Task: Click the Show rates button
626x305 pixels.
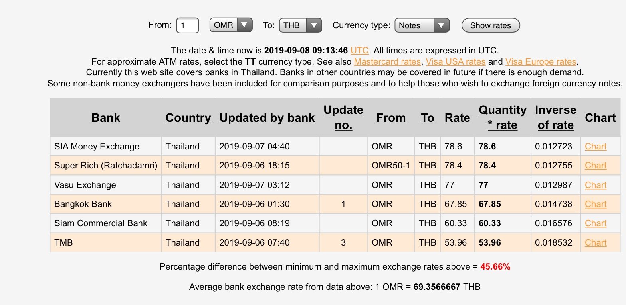Action: (491, 25)
